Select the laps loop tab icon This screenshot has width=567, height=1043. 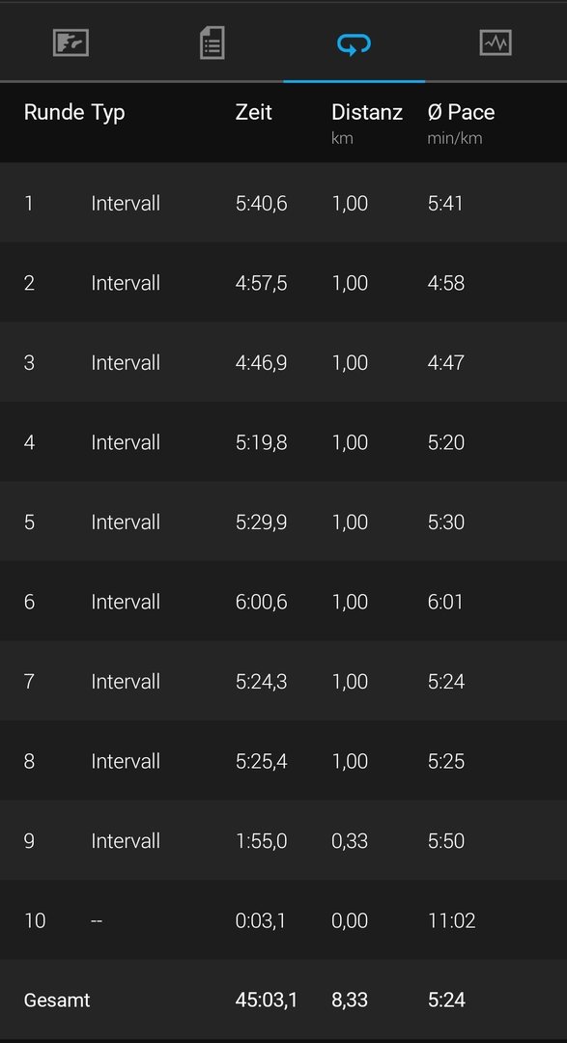point(354,44)
